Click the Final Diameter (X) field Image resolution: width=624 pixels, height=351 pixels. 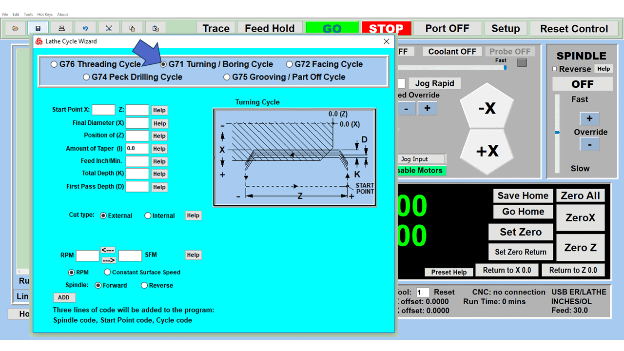point(137,123)
